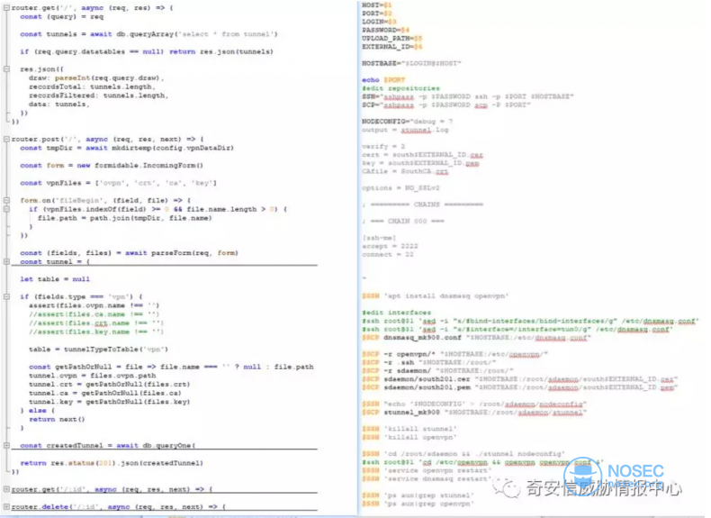Click the 'tunnel.ca = getPathOrNull(files.ca)' line
This screenshot has width=711, height=518.
pos(104,393)
